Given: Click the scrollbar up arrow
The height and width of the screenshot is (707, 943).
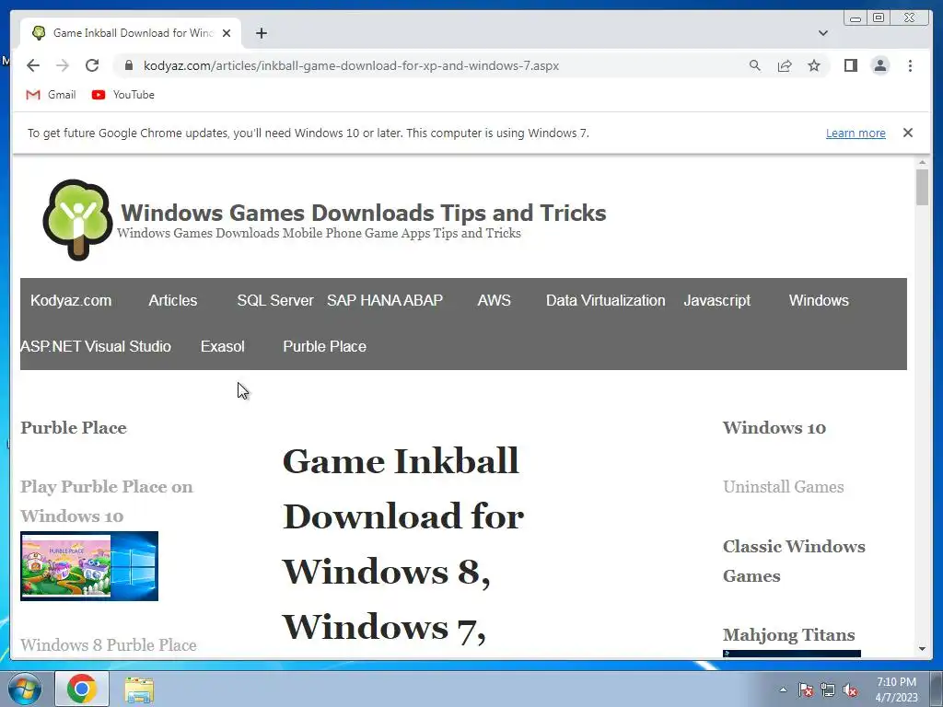Looking at the screenshot, I should pyautogui.click(x=922, y=162).
